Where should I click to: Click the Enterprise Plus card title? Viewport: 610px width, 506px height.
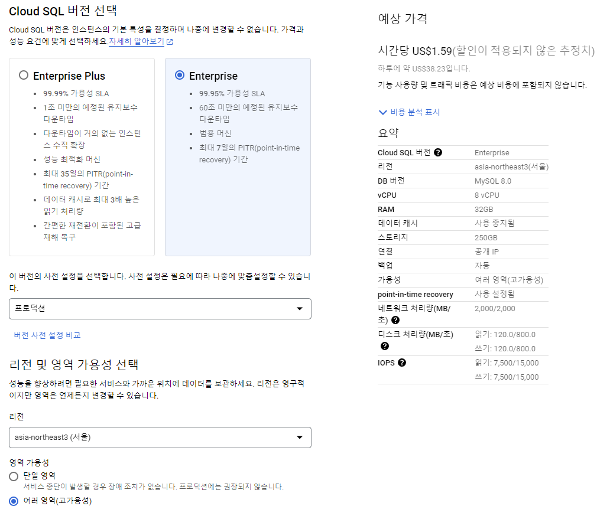tap(69, 76)
